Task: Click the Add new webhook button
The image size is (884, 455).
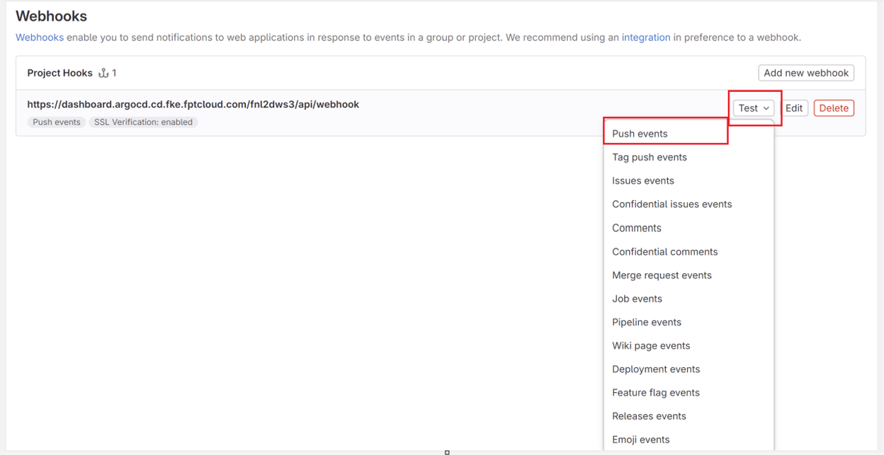Action: pos(806,73)
